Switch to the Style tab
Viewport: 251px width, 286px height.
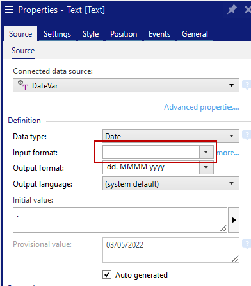(x=90, y=34)
